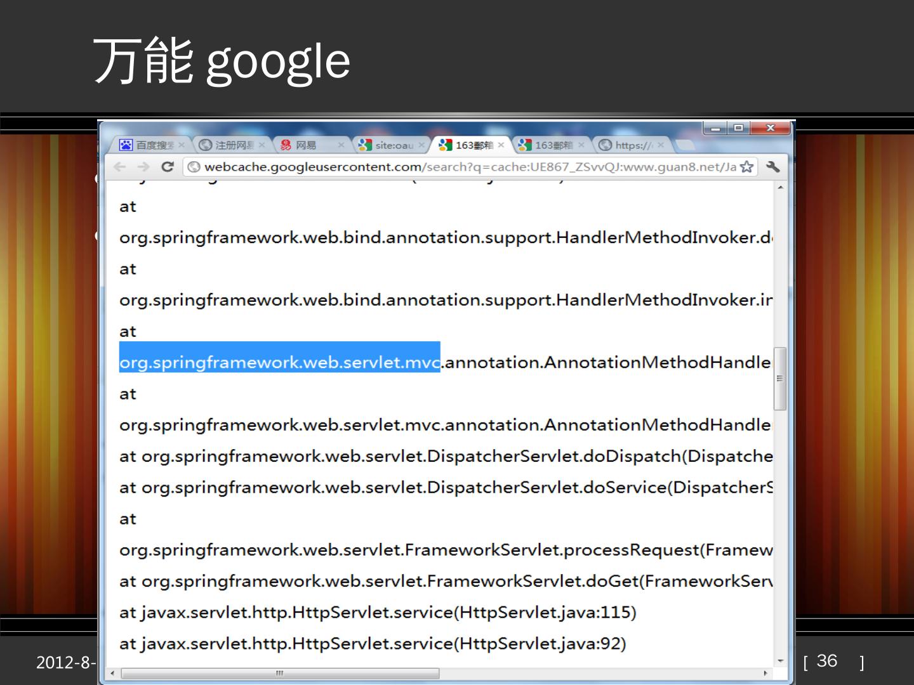Click the DispatcherServlet.doDispatch line
The width and height of the screenshot is (914, 685).
(446, 456)
